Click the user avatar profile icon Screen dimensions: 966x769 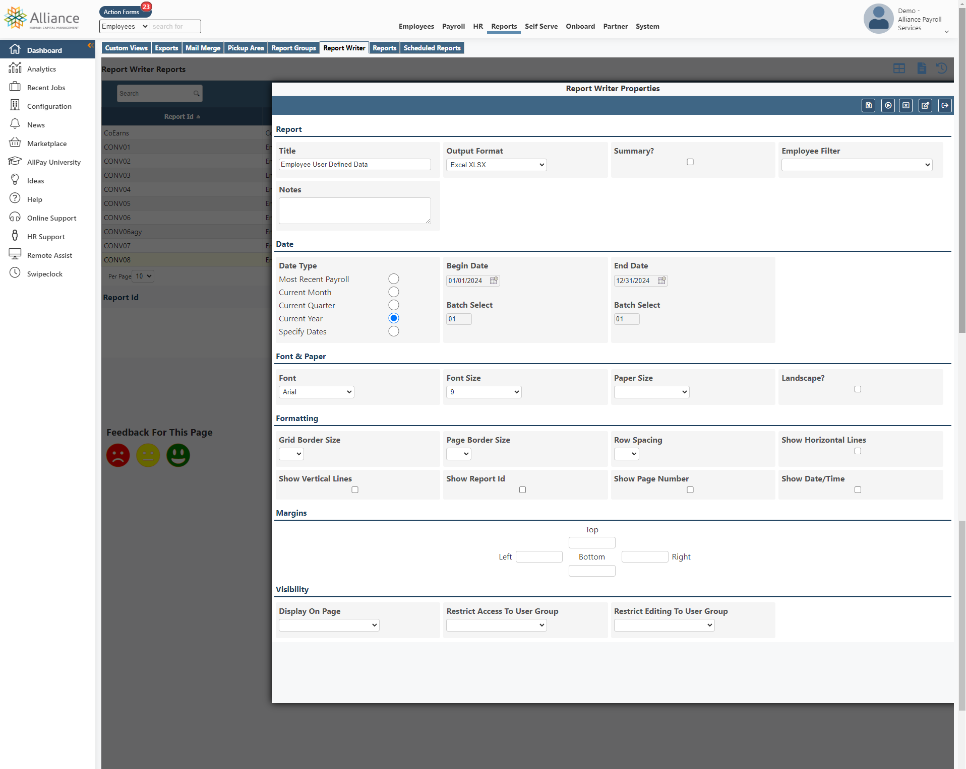[x=878, y=19]
